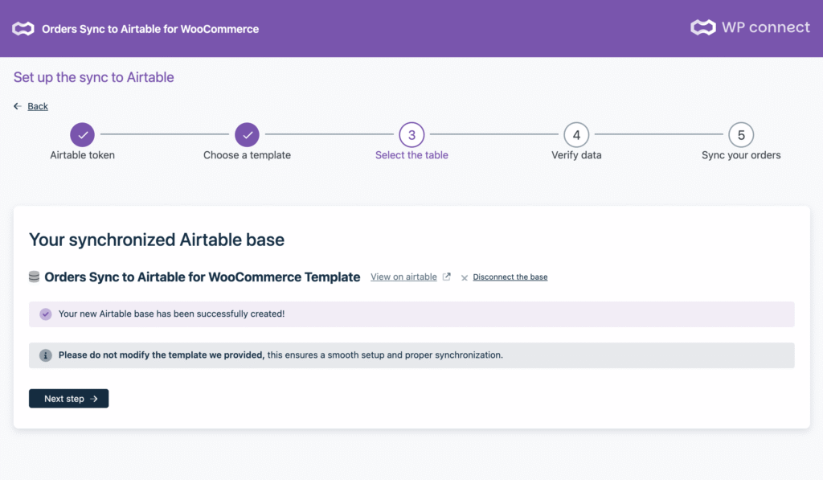The width and height of the screenshot is (823, 480).
Task: Click the Orders Sync logo icon in header
Action: (23, 29)
